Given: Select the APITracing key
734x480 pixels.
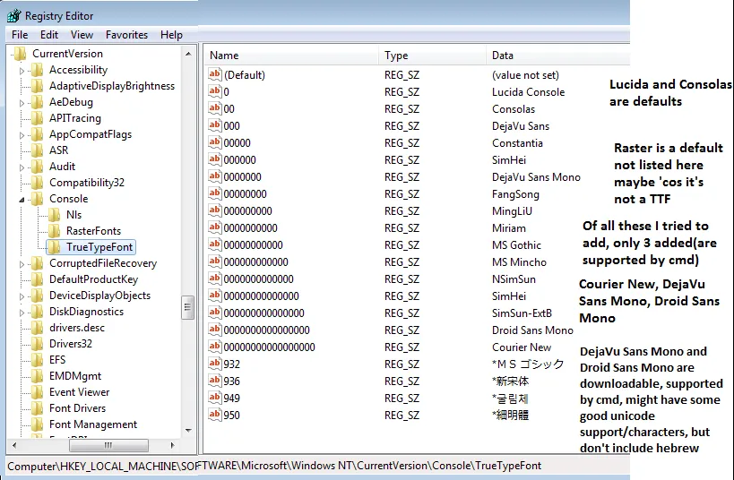Looking at the screenshot, I should (75, 118).
